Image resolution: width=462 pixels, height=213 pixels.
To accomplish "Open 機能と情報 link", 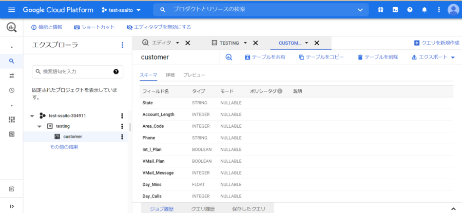I will point(47,27).
